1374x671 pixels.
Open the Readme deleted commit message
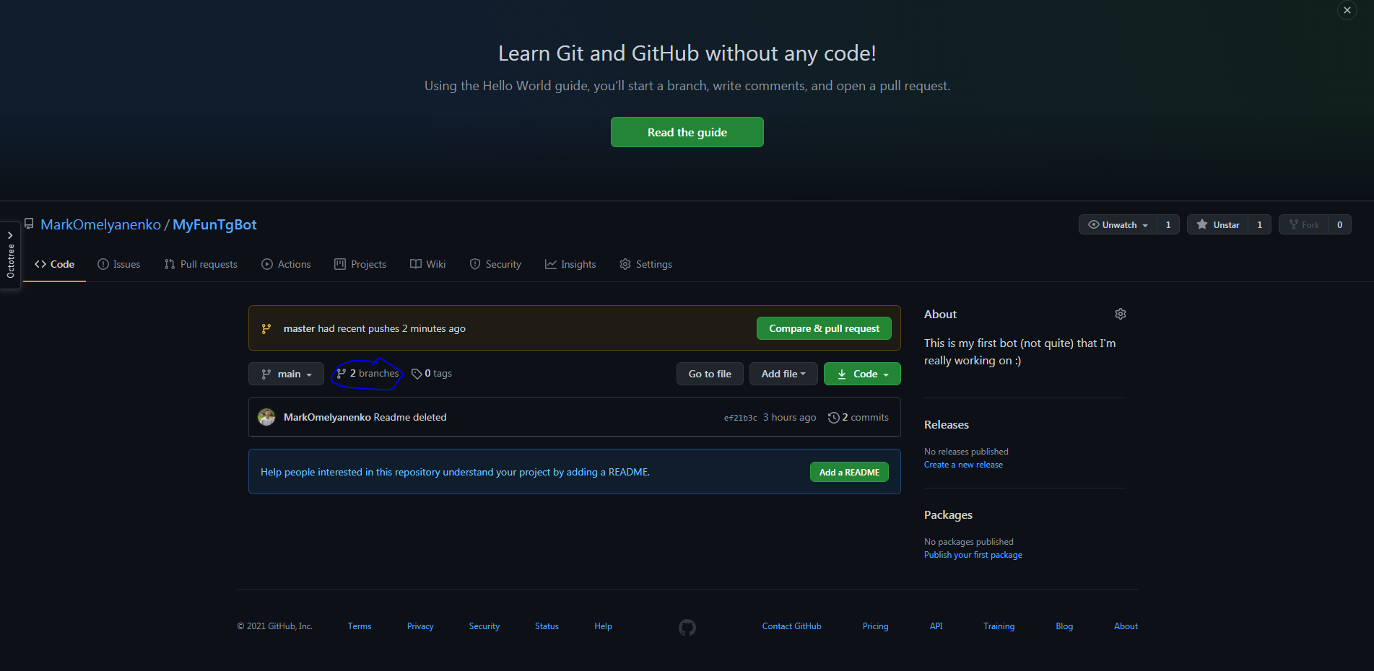[410, 417]
